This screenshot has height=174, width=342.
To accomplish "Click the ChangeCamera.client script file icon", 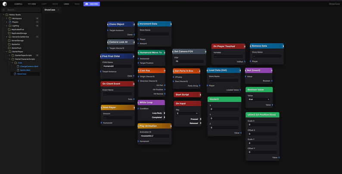I will pos(18,66).
